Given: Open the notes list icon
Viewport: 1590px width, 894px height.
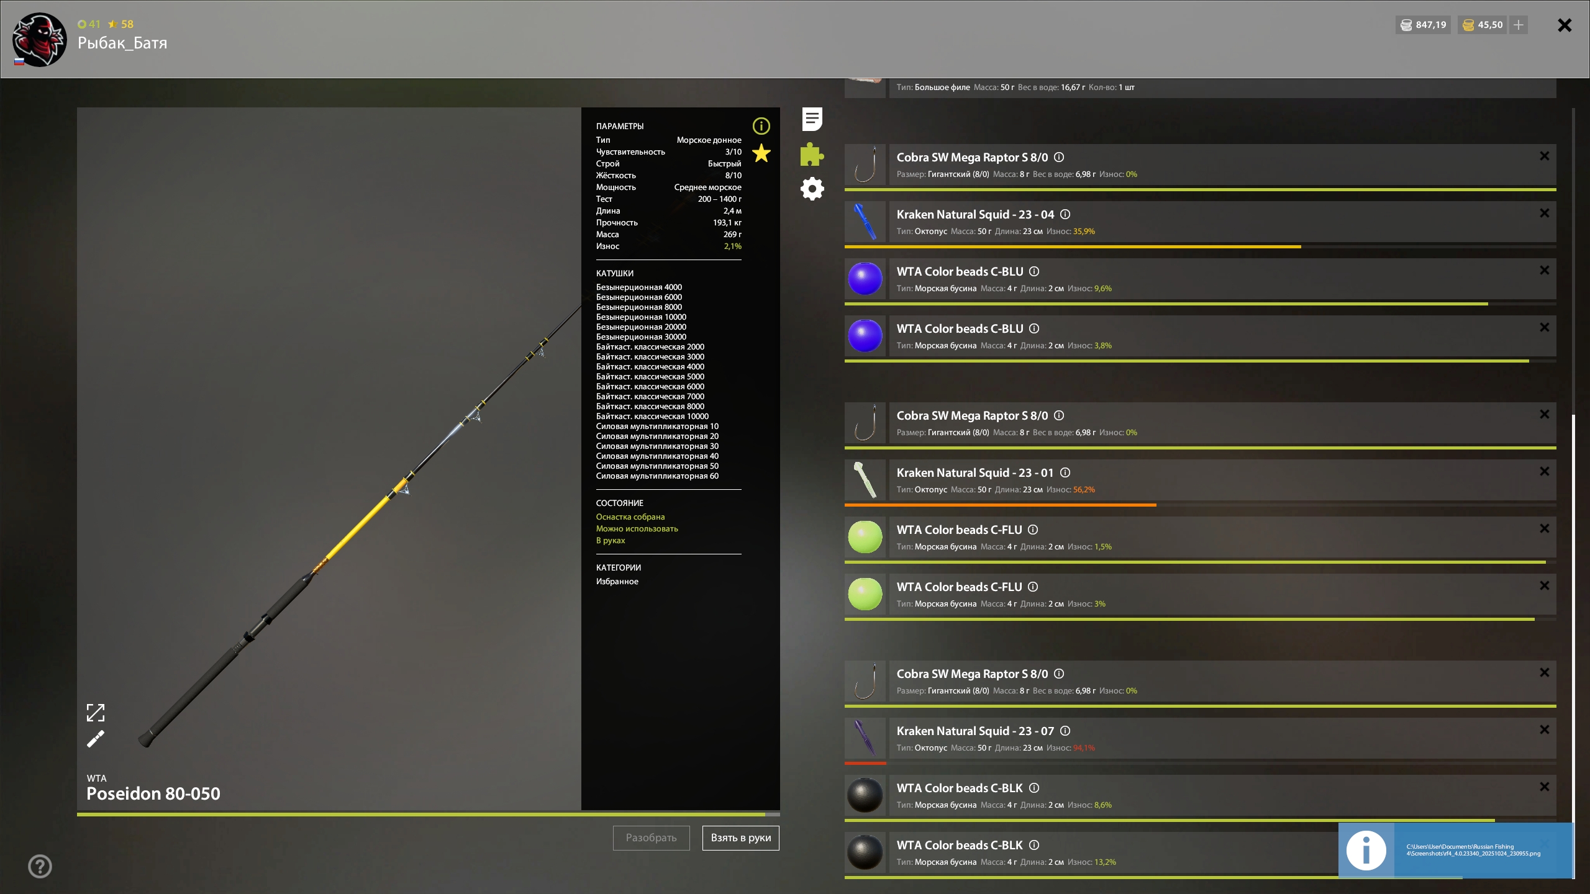Looking at the screenshot, I should pyautogui.click(x=812, y=119).
